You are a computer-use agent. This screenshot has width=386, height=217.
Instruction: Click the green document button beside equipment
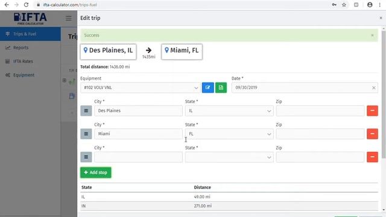221,87
